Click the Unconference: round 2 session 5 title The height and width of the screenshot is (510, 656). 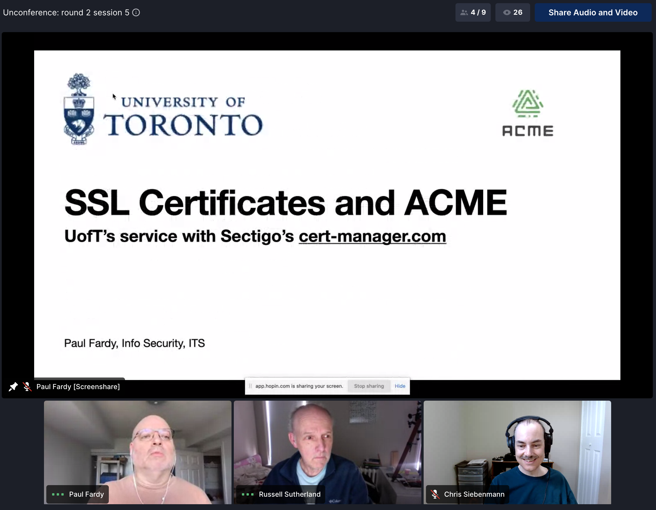[66, 12]
